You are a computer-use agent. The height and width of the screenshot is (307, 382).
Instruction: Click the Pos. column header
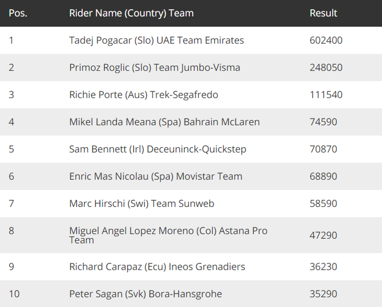coord(18,13)
